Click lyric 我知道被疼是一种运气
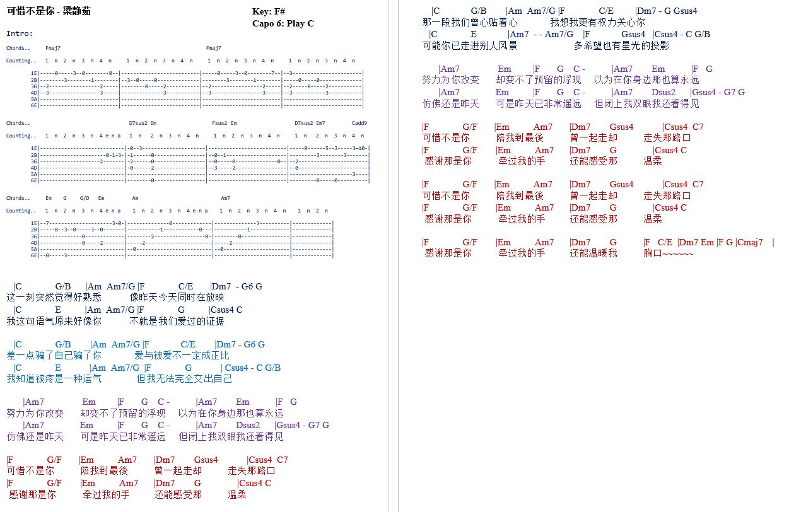Screen dimensions: 789x512 click(54, 379)
